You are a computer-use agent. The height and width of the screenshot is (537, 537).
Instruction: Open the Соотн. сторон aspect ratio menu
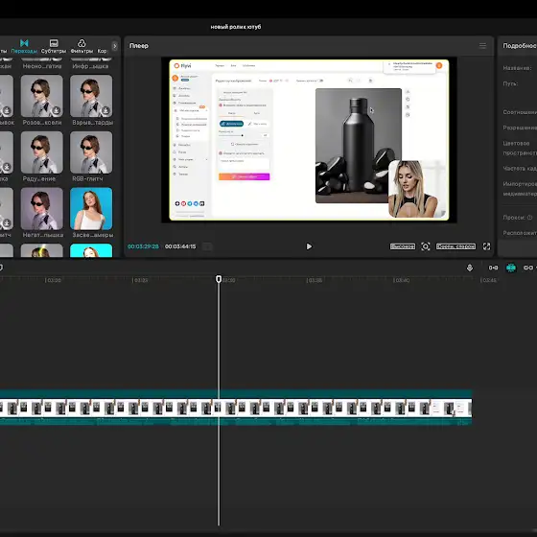pos(455,246)
